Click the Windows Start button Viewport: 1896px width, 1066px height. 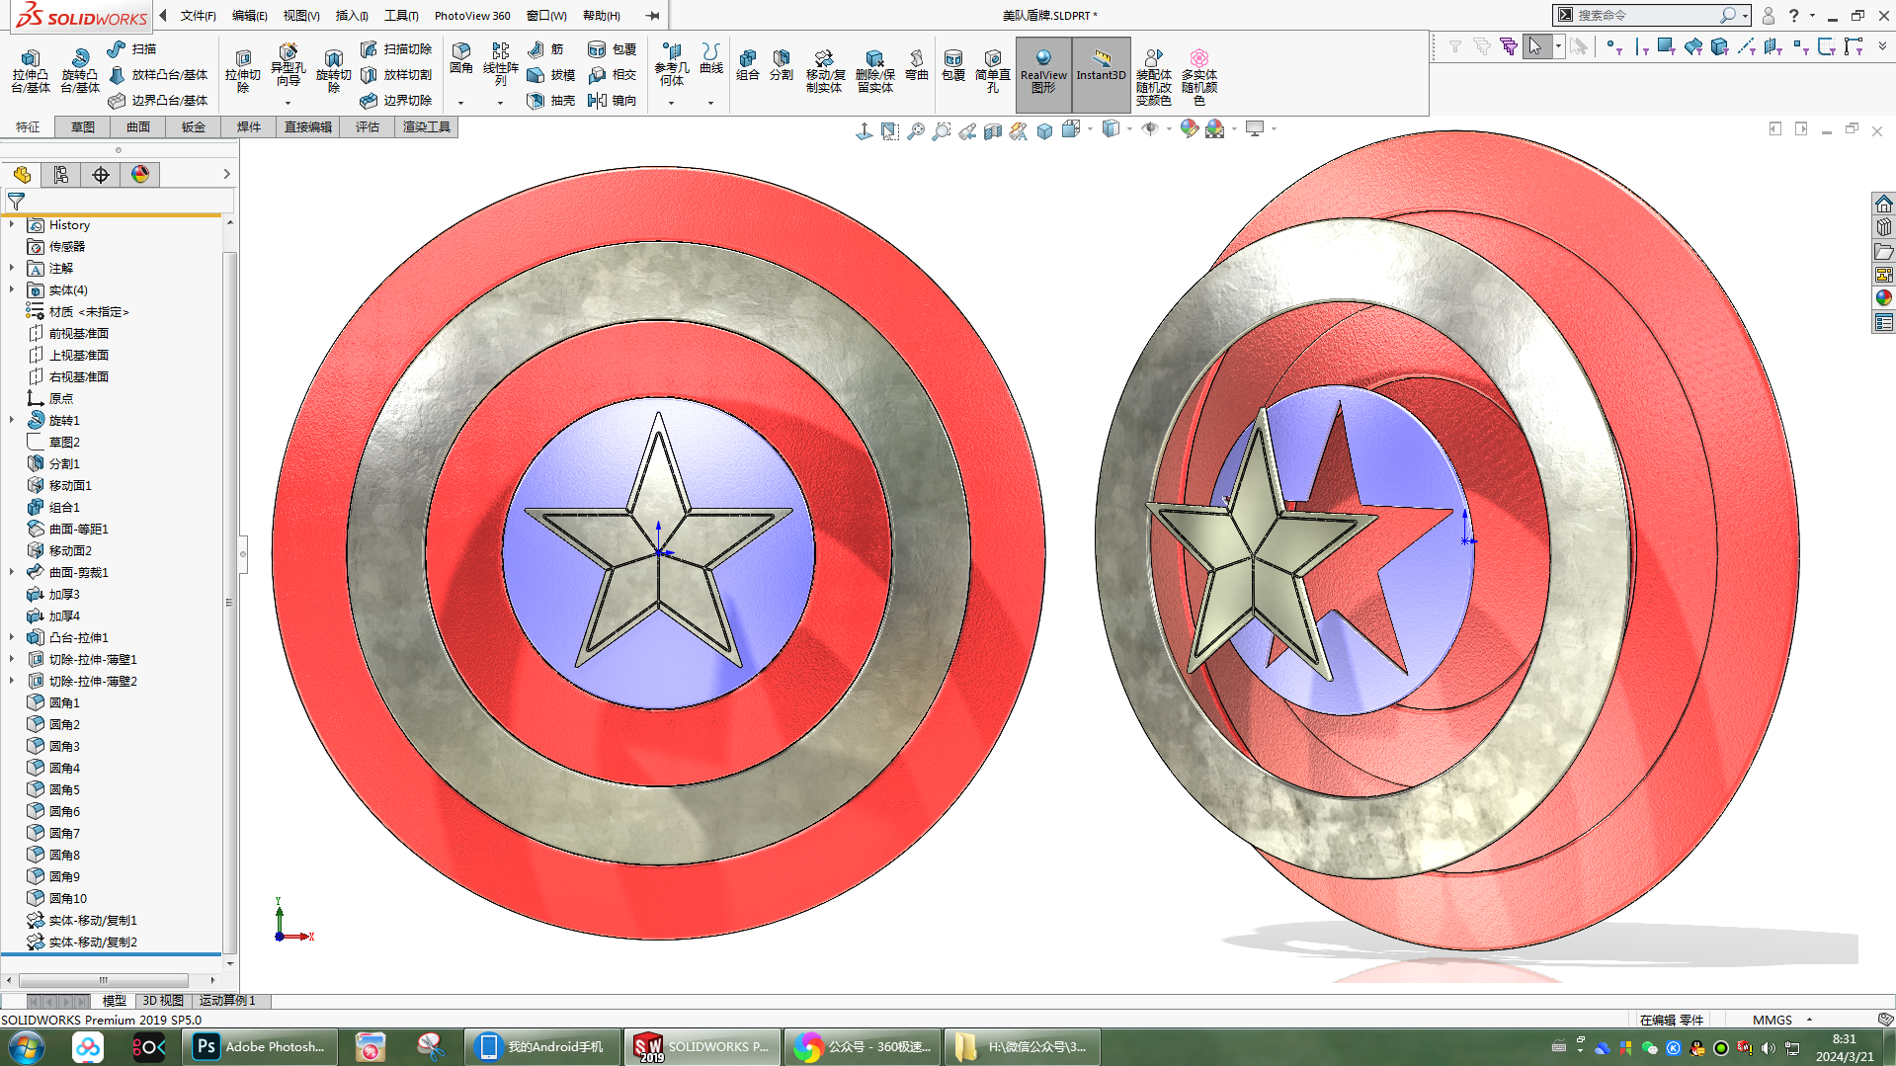coord(27,1047)
